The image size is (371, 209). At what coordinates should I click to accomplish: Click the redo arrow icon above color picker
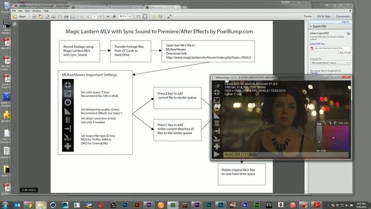[335, 123]
